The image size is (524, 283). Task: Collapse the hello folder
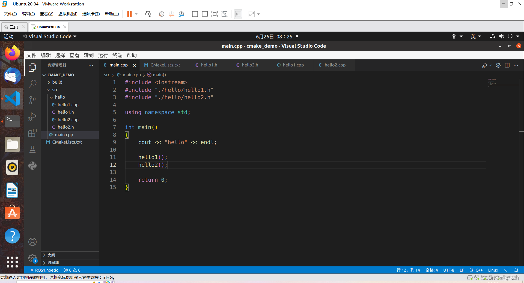pos(51,97)
